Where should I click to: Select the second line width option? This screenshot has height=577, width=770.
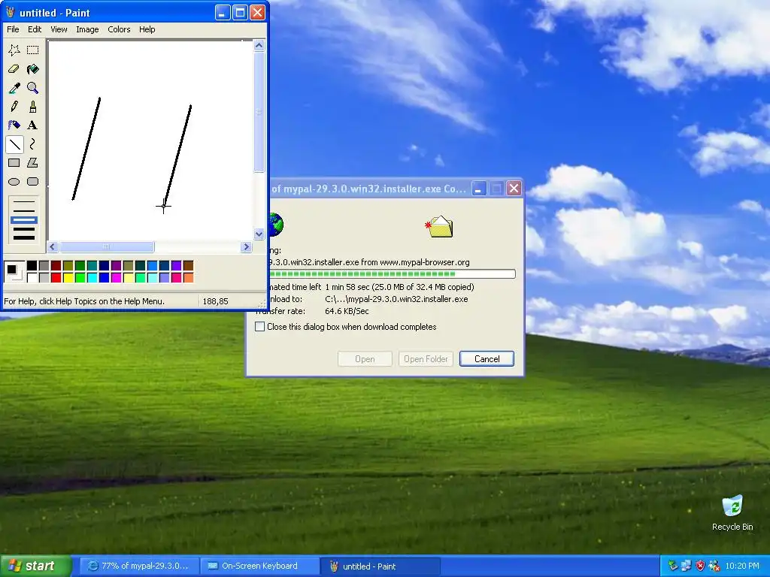pos(24,211)
